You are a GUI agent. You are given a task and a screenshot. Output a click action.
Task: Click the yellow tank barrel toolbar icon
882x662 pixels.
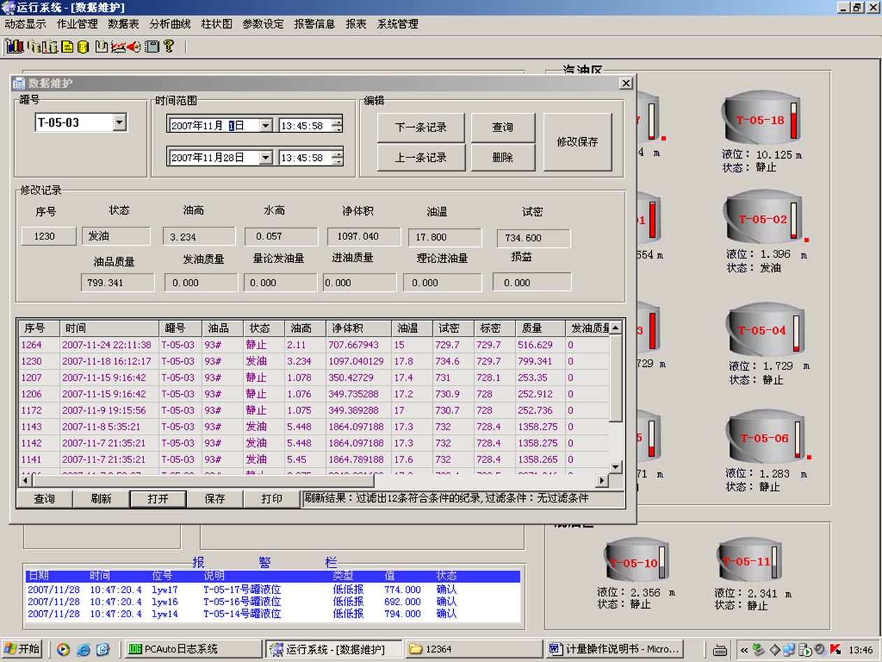(x=83, y=47)
